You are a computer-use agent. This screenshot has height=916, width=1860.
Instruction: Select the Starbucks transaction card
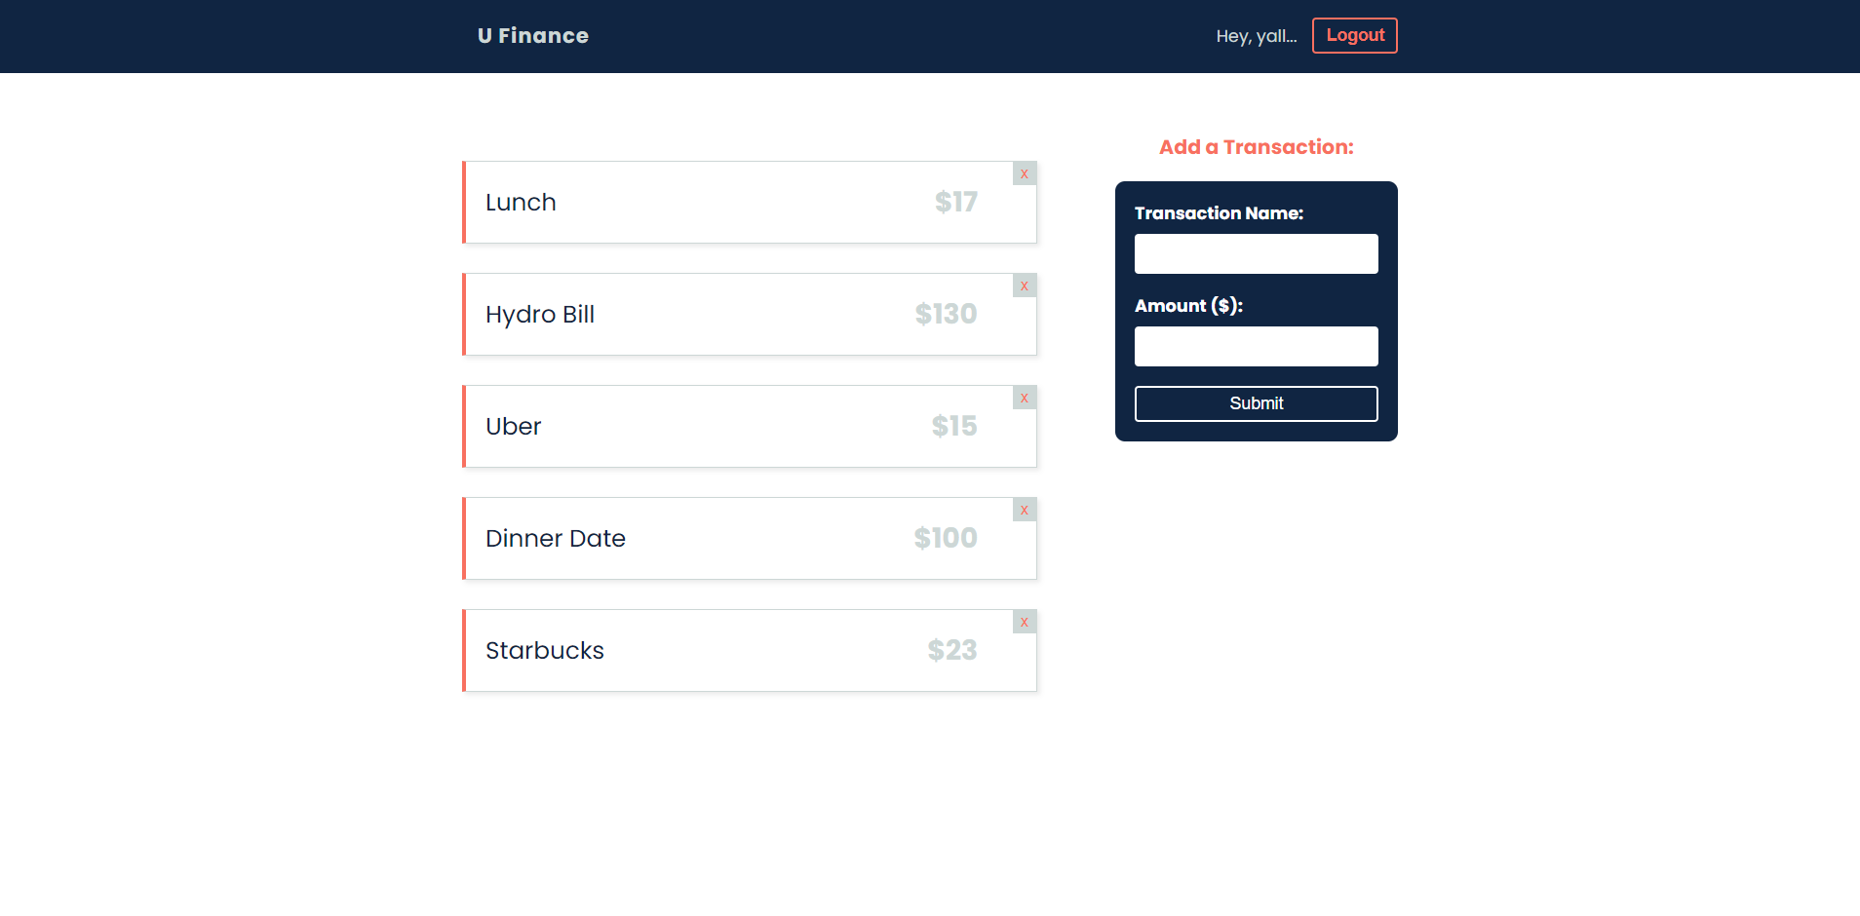[x=750, y=650]
